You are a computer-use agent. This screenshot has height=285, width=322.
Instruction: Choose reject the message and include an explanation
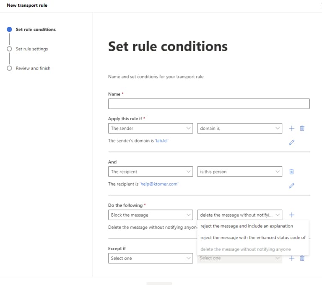[x=247, y=226]
